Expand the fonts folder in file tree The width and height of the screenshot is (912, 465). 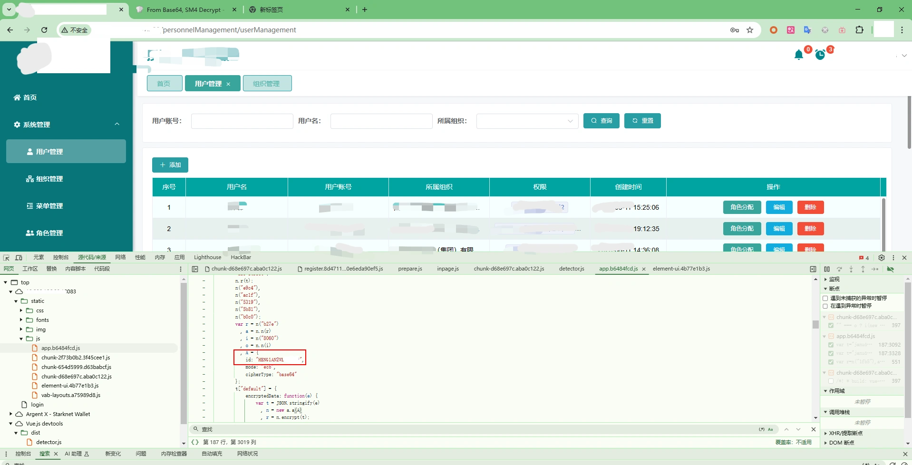(x=21, y=320)
